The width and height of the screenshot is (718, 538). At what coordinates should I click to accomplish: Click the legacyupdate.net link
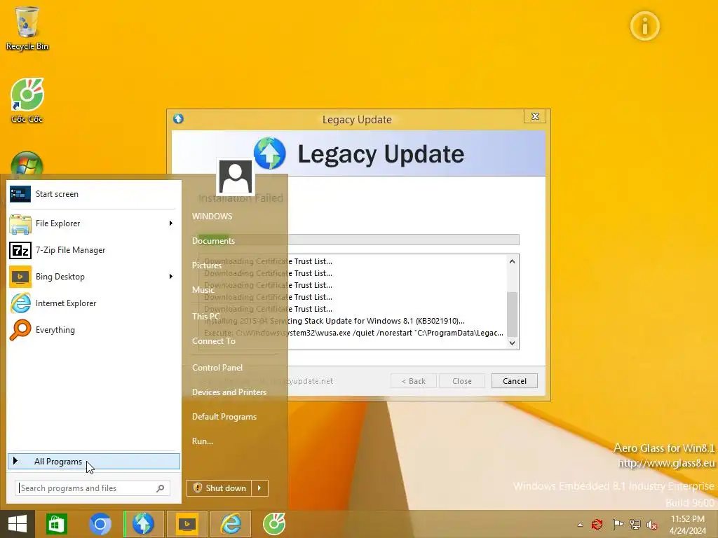coord(301,381)
